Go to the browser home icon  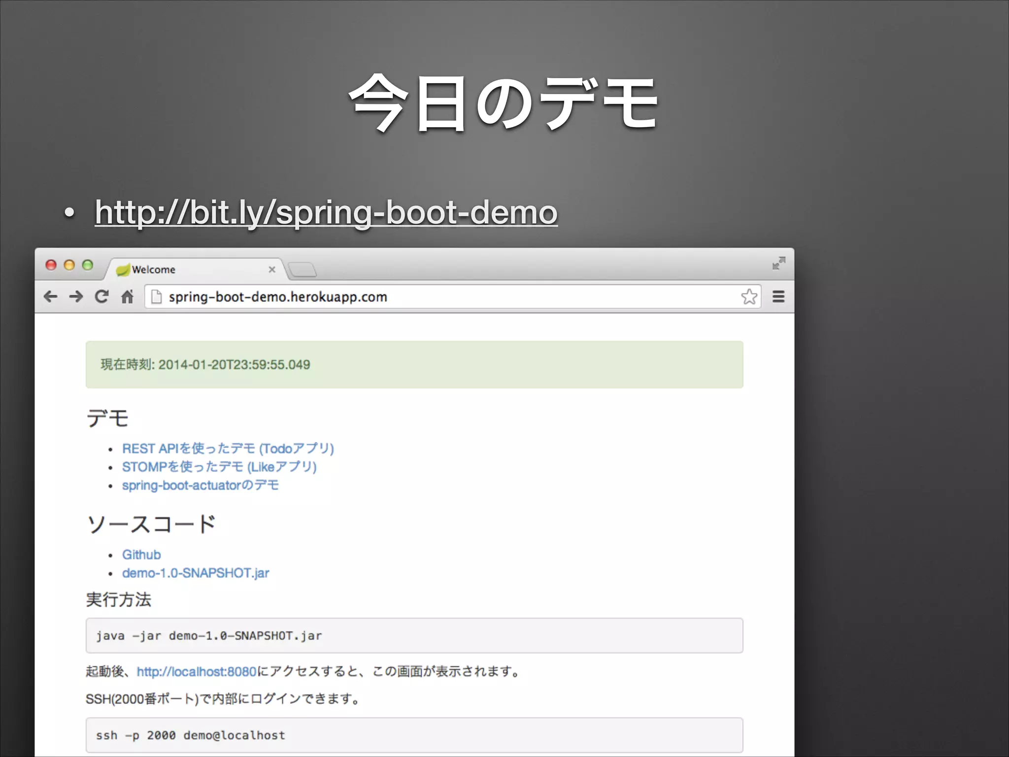click(x=127, y=297)
